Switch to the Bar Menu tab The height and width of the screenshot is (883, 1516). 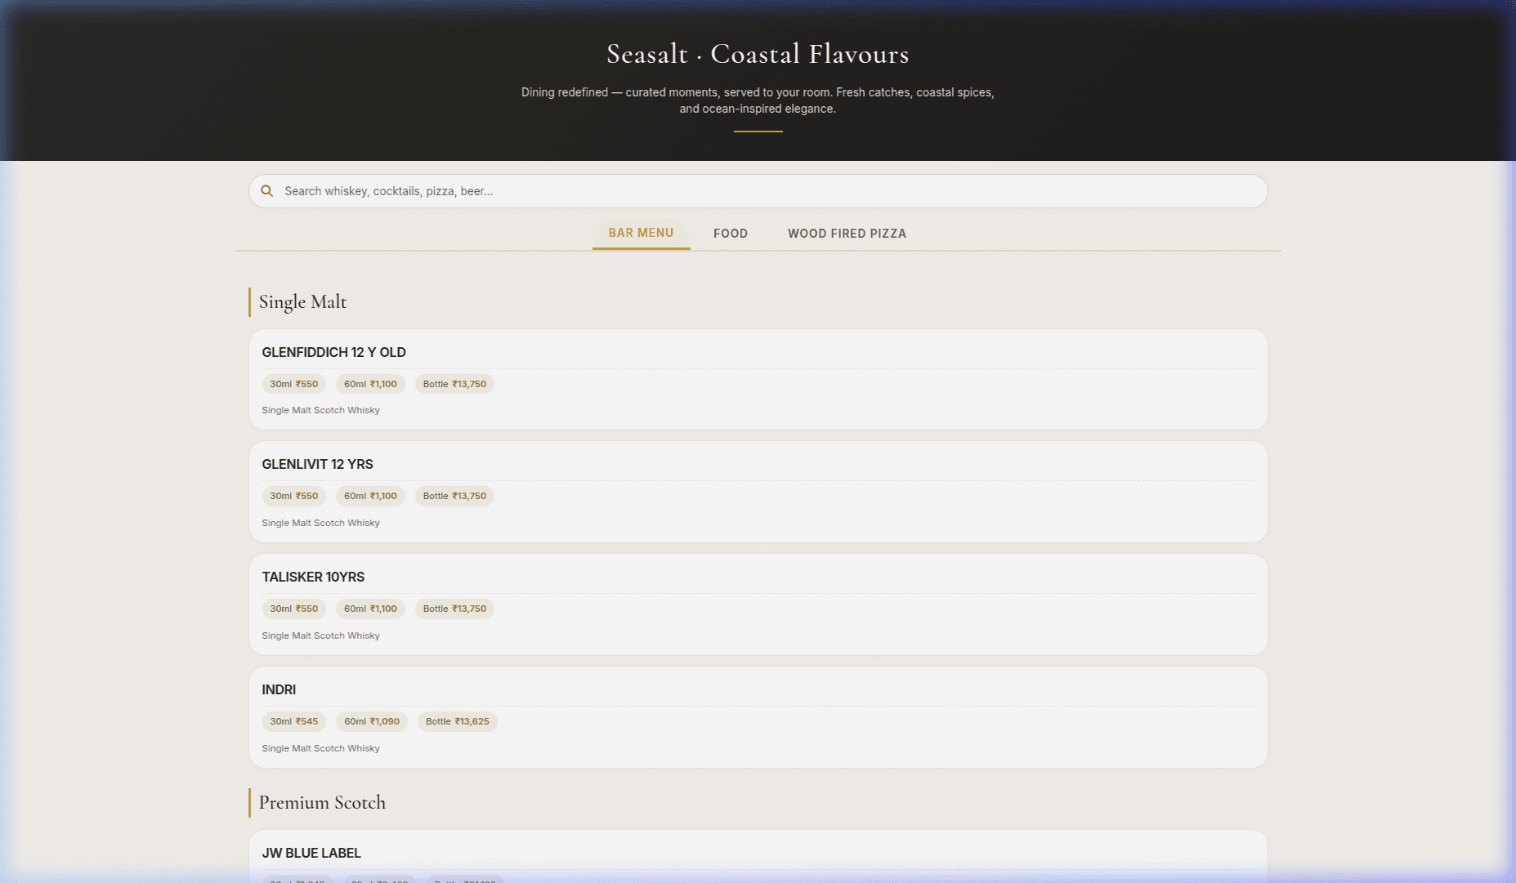click(641, 233)
